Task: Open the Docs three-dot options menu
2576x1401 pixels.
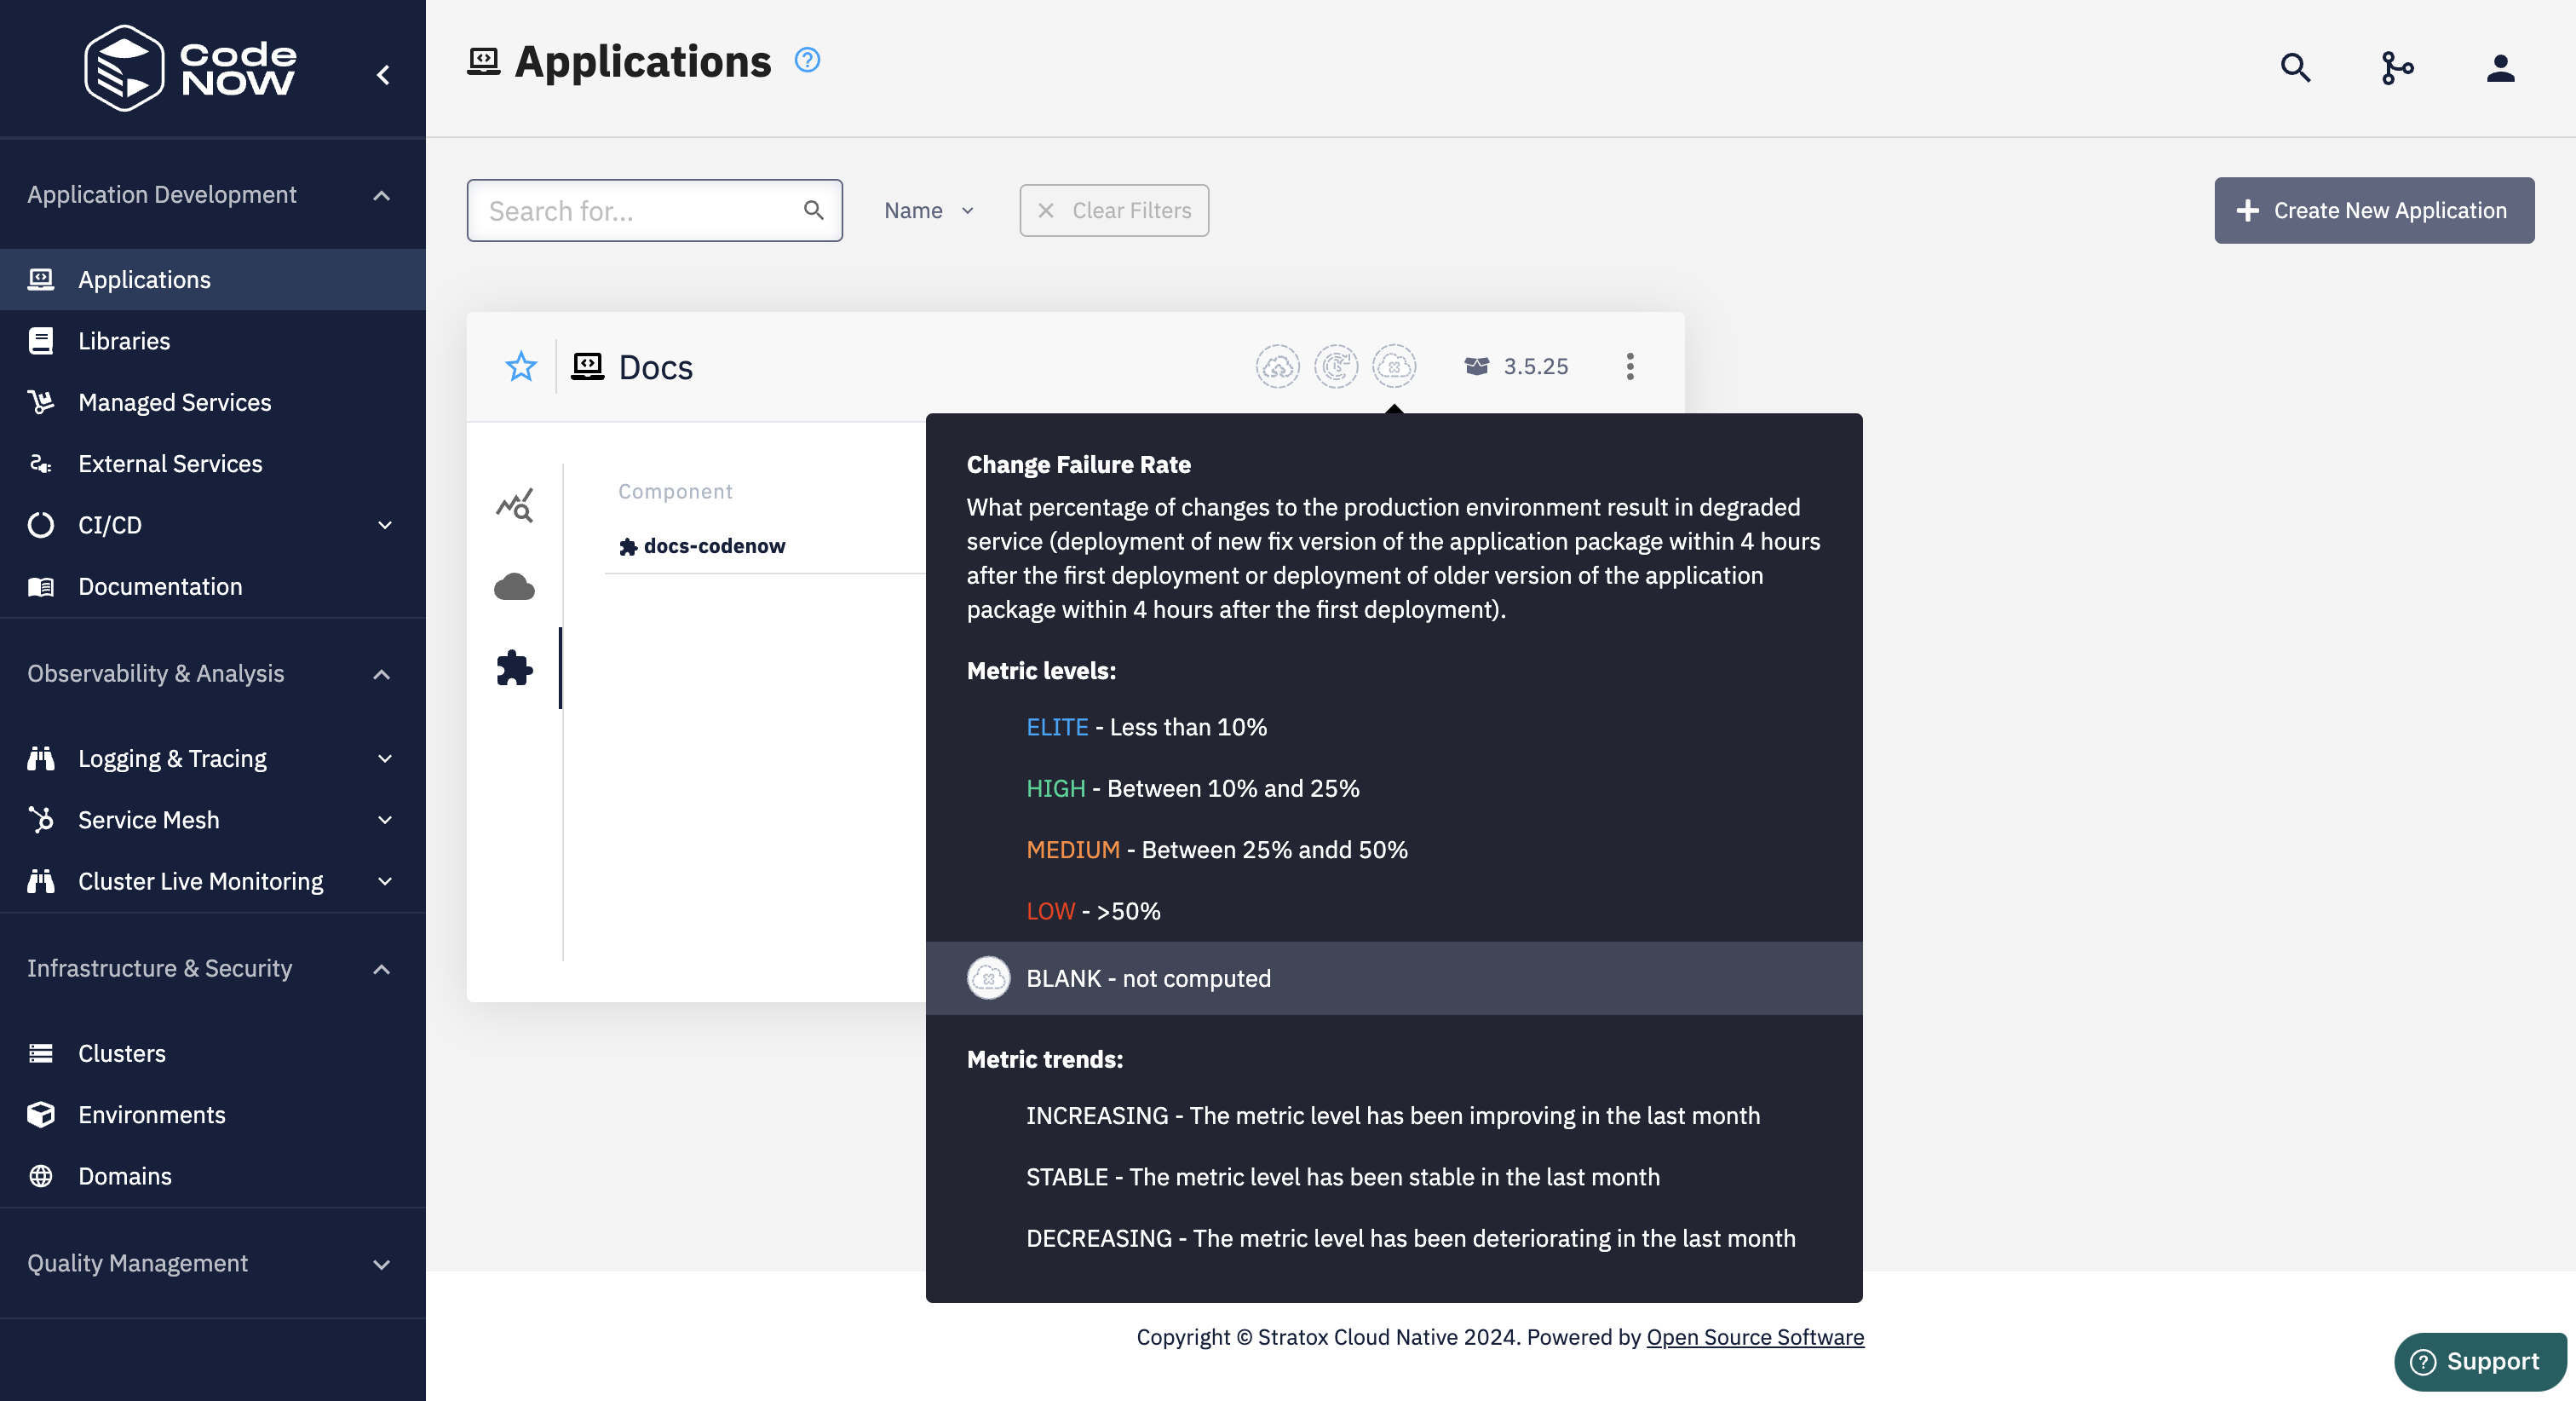Action: point(1630,366)
